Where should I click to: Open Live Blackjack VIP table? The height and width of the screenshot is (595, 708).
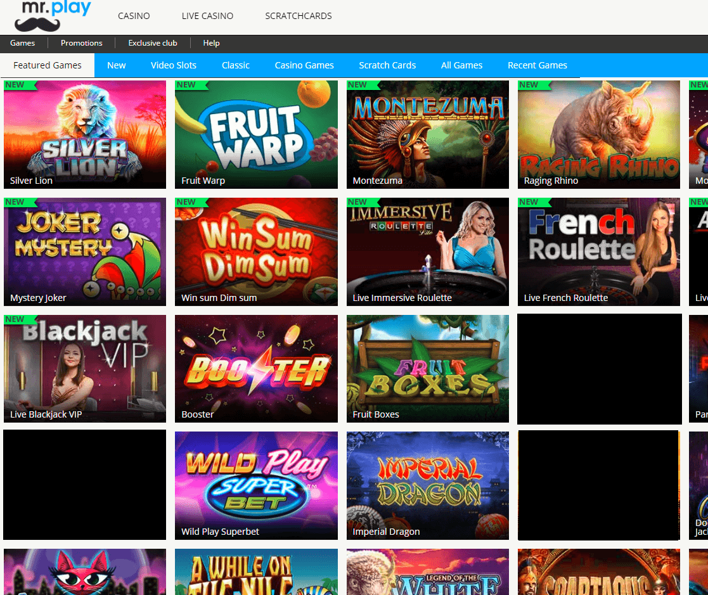85,368
